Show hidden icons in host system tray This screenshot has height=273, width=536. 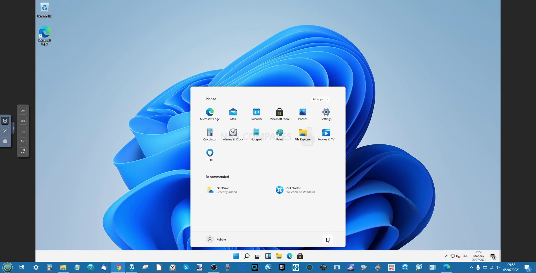pyautogui.click(x=472, y=267)
